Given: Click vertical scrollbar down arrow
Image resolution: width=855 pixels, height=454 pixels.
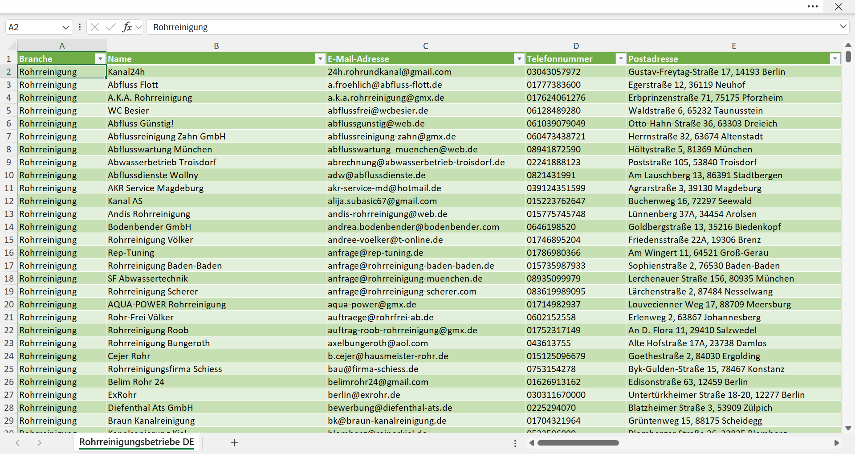Looking at the screenshot, I should (x=848, y=428).
